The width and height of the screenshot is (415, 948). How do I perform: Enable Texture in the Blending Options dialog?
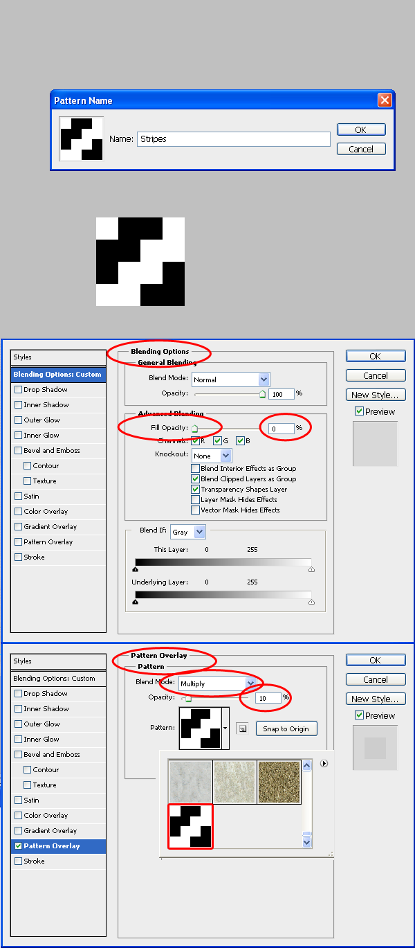pyautogui.click(x=28, y=481)
